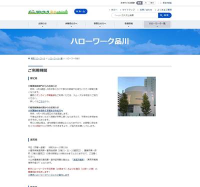
Task: Click the Hello Work building photo
Action: [x=136, y=96]
